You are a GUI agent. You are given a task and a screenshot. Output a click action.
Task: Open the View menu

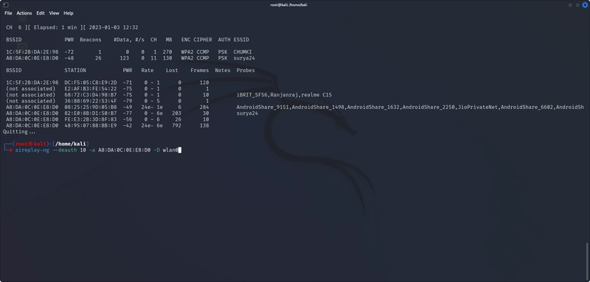[54, 13]
